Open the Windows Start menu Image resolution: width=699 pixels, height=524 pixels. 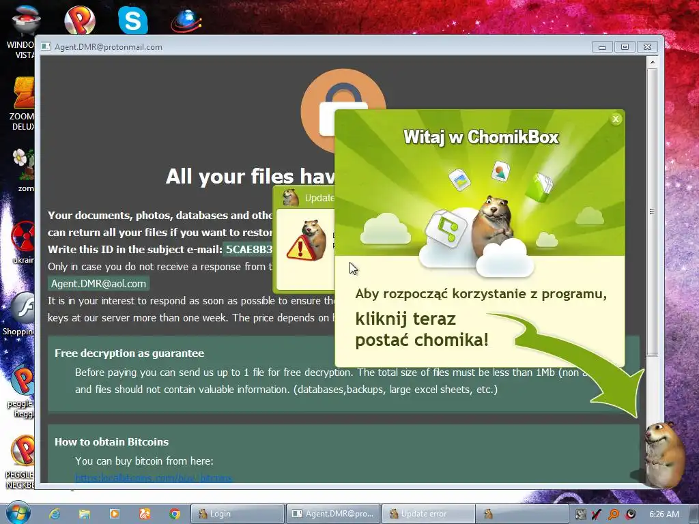coord(18,513)
